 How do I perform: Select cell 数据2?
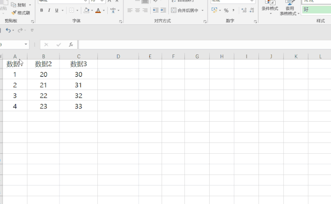[44, 64]
